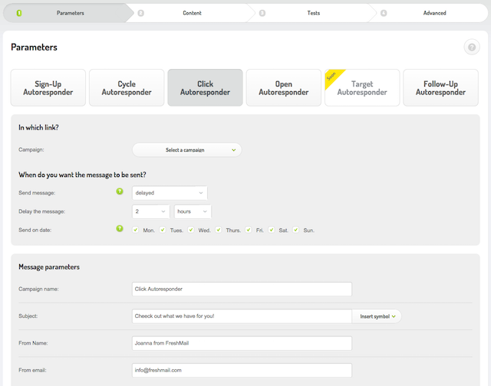This screenshot has height=386, width=491.
Task: Select Click Autoresponder type
Action: 205,88
